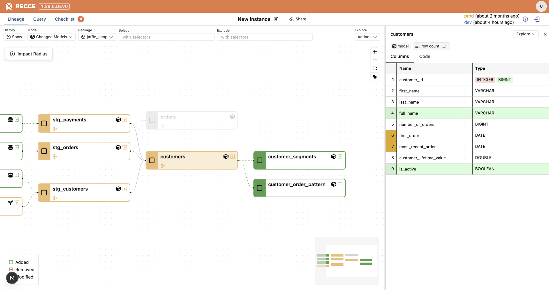Click the Select selectors input field
549x290 pixels.
166,37
